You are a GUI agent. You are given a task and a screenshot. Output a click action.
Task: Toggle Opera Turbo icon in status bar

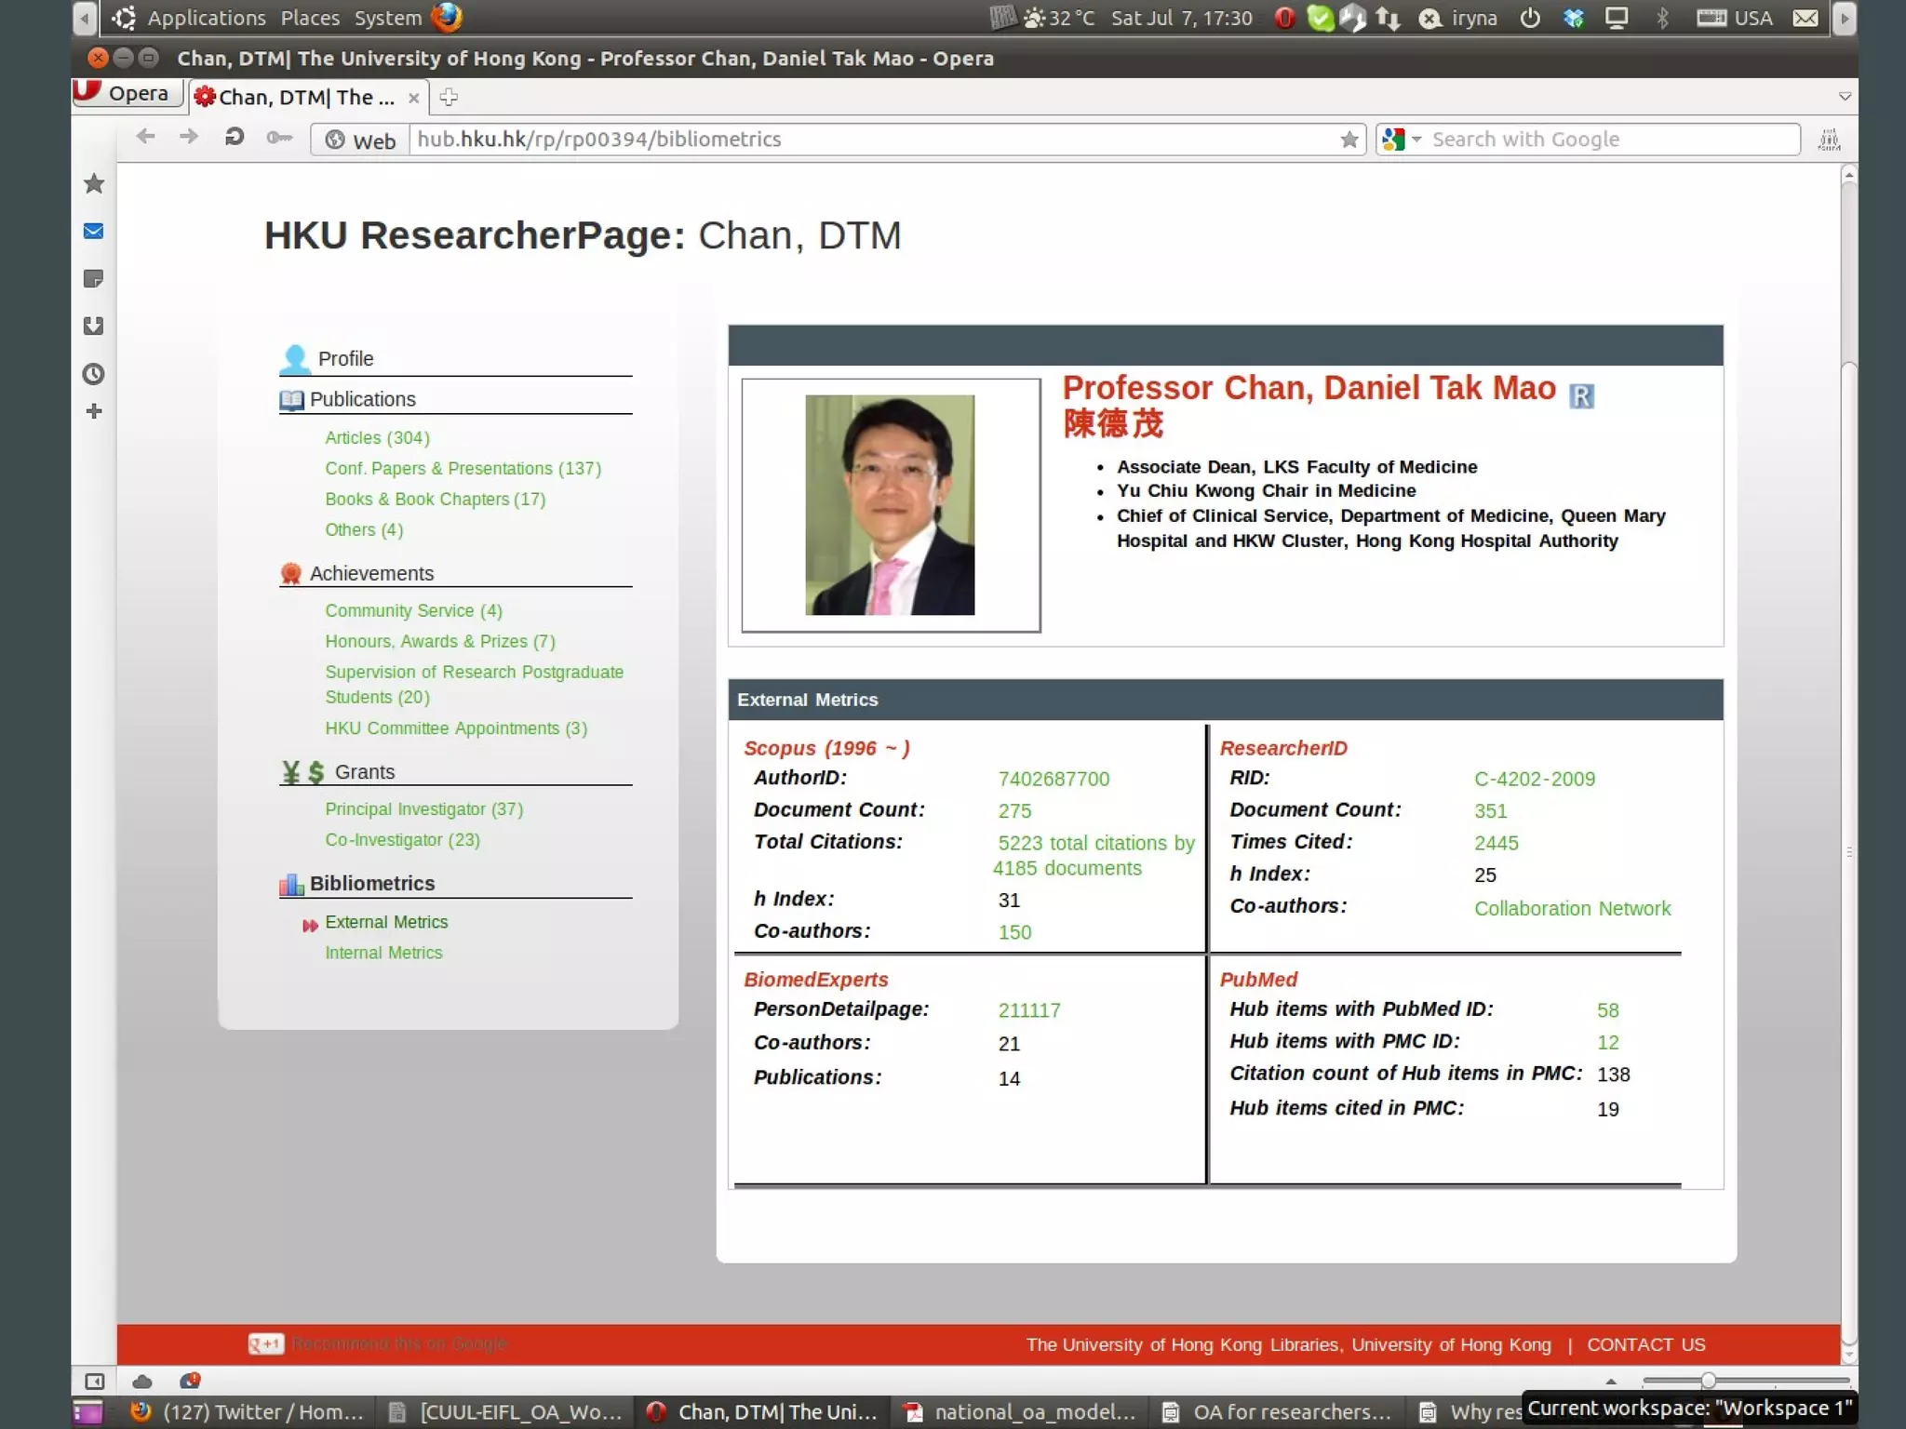click(x=190, y=1381)
